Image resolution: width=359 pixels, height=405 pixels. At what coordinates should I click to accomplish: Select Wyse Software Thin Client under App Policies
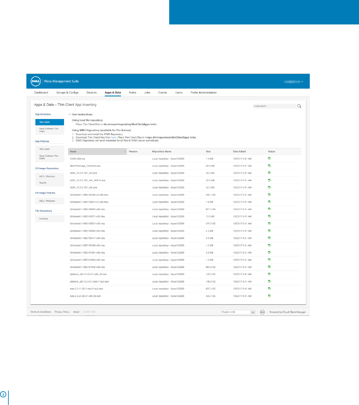[x=50, y=157]
